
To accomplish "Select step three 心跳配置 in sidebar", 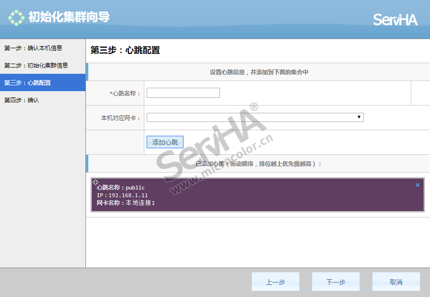I will [x=28, y=83].
